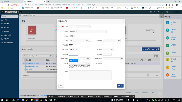Click the remarks text area in dialog
The image size is (182, 102).
pyautogui.click(x=90, y=75)
